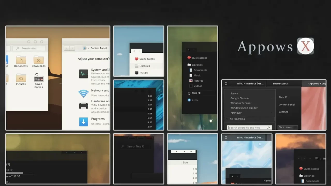The image size is (331, 186).
Task: Expand the Shut down options arrow
Action: click(x=296, y=127)
